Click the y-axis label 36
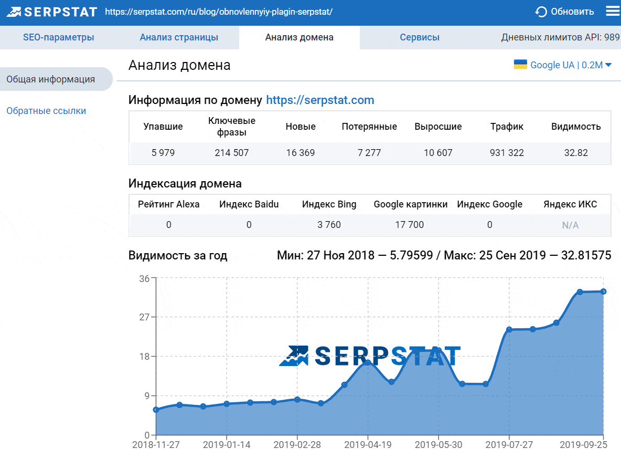This screenshot has height=469, width=621. [144, 279]
